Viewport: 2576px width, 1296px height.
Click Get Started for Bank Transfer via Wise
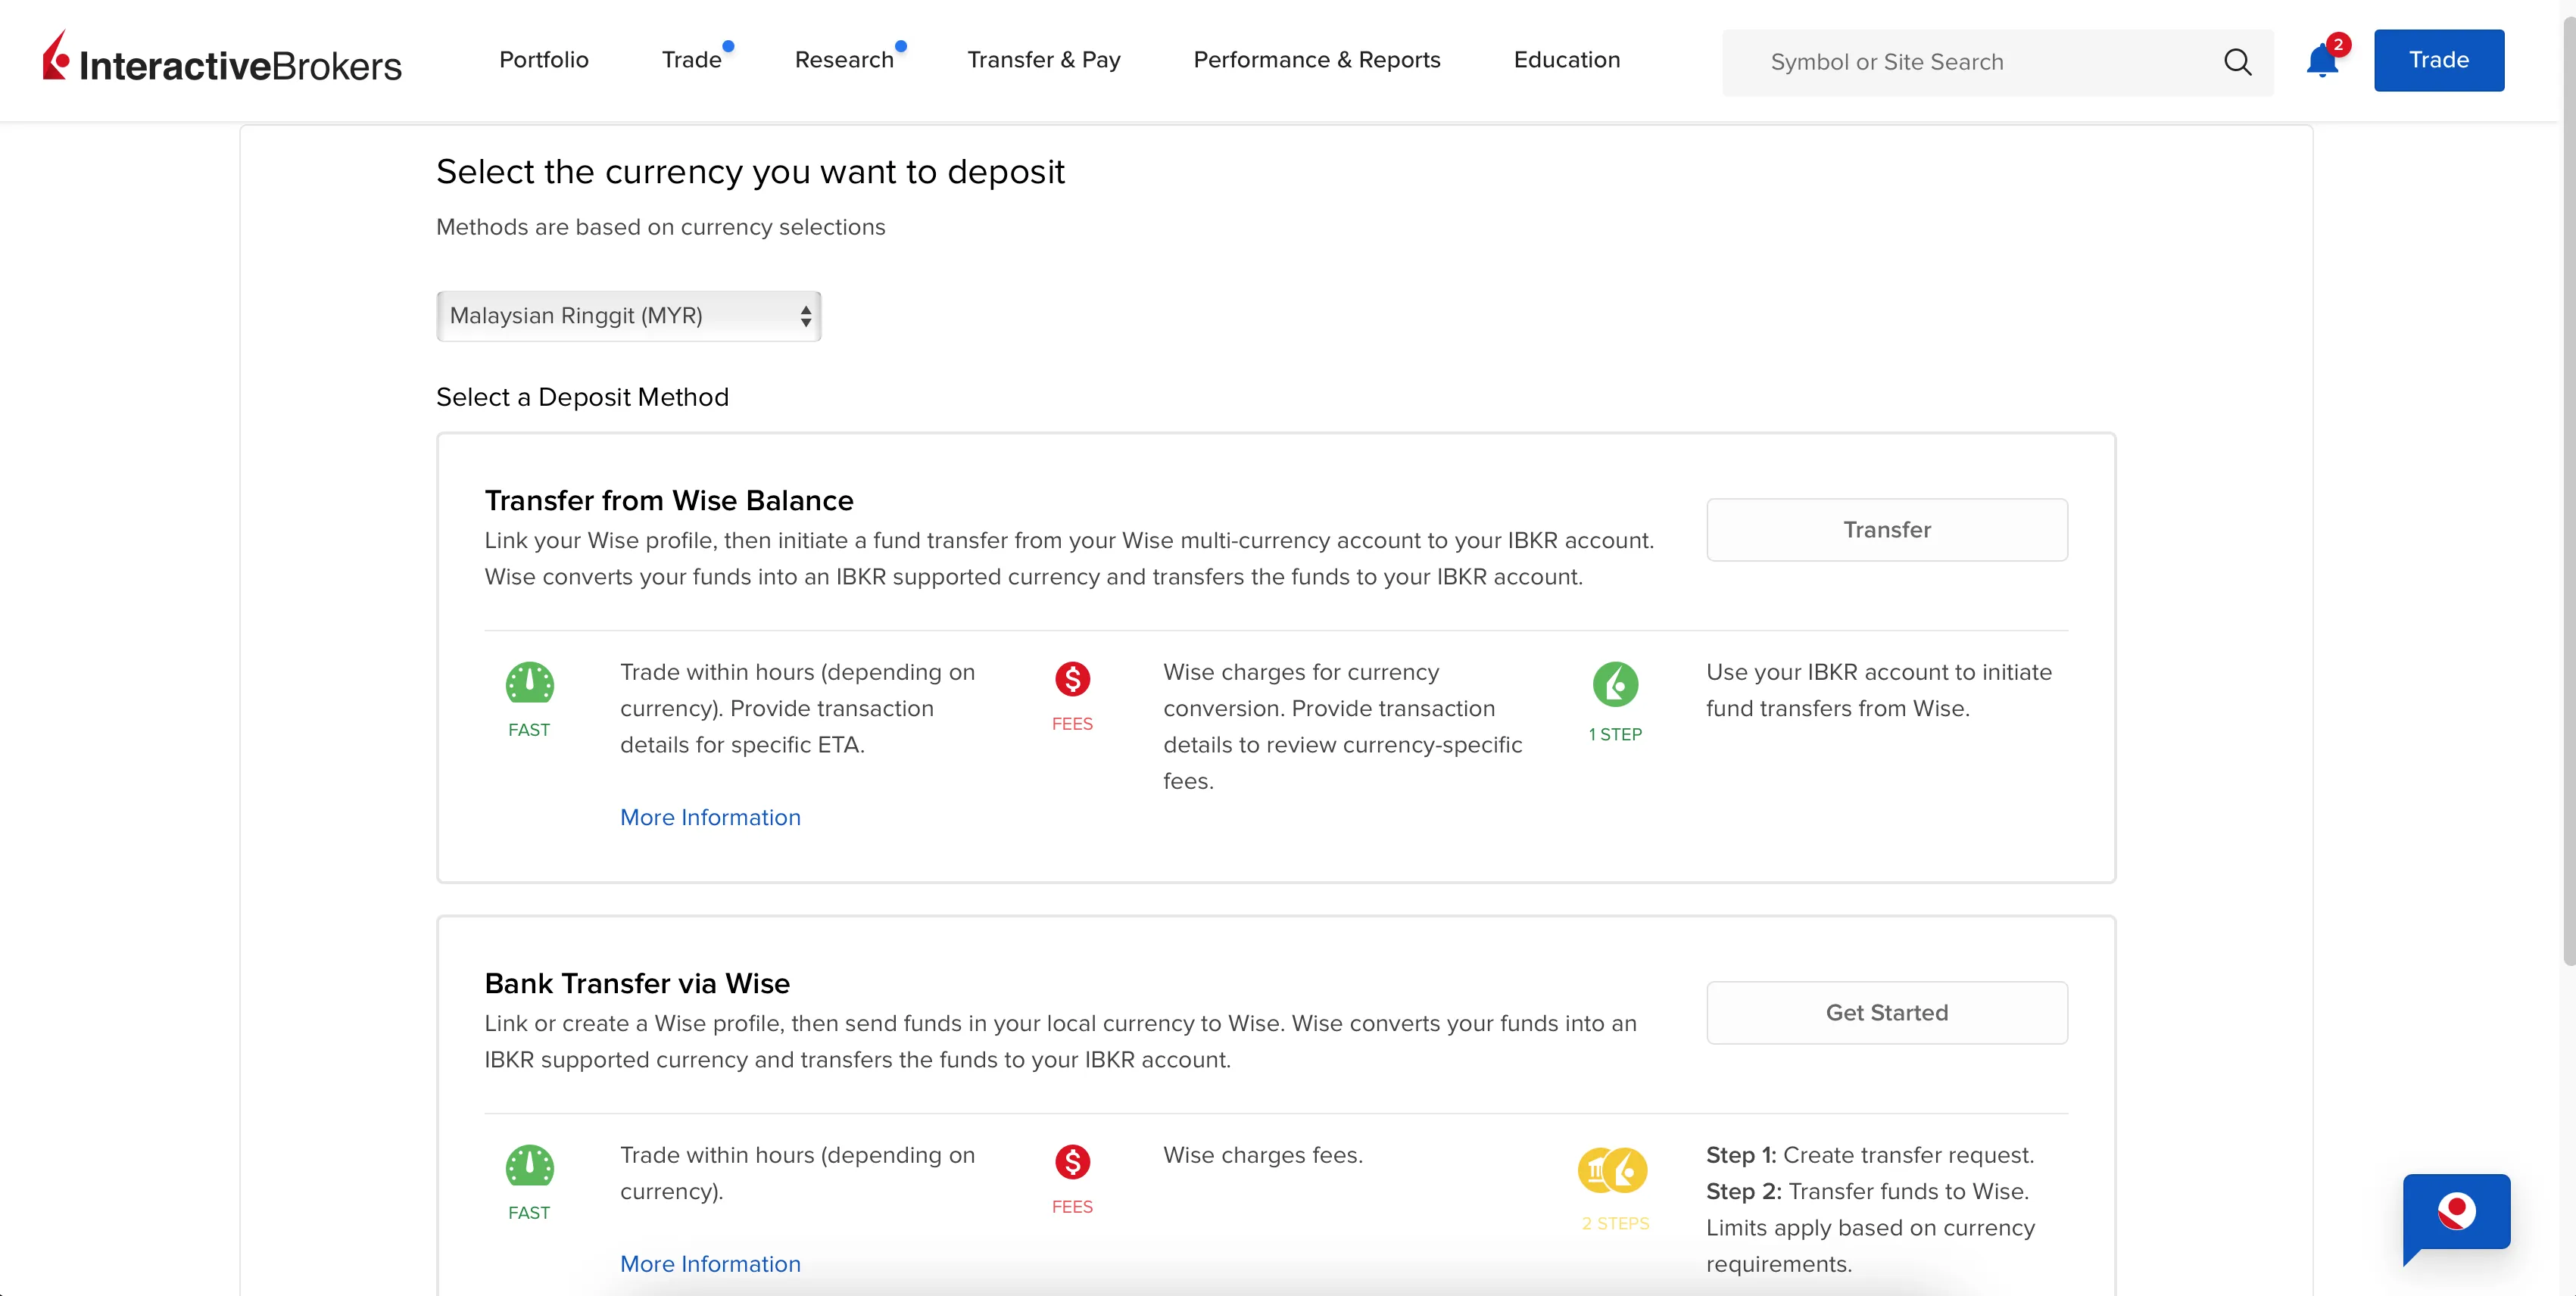(1887, 1013)
